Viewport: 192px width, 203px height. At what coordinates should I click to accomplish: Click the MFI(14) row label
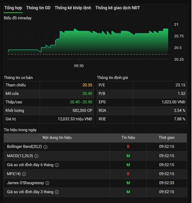[14, 174]
